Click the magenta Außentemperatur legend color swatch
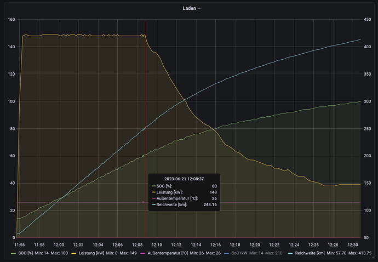378x262 pixels. [x=143, y=253]
